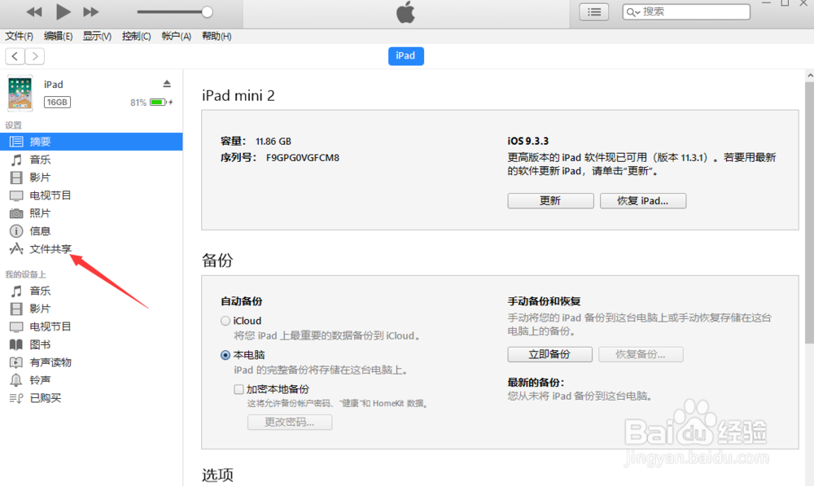Click the vertical scrollbar thumb
Image resolution: width=814 pixels, height=486 pixels.
point(809,213)
